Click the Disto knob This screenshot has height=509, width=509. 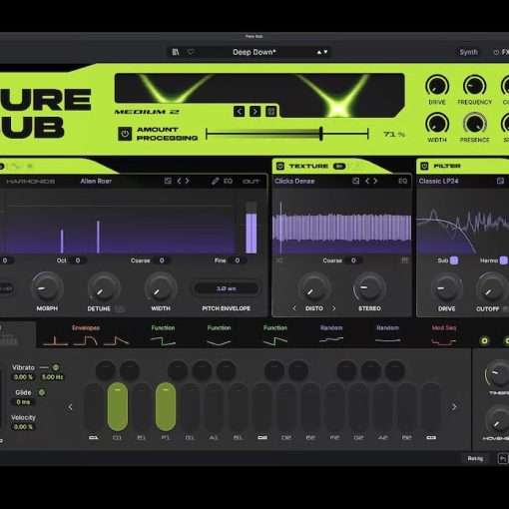(313, 288)
